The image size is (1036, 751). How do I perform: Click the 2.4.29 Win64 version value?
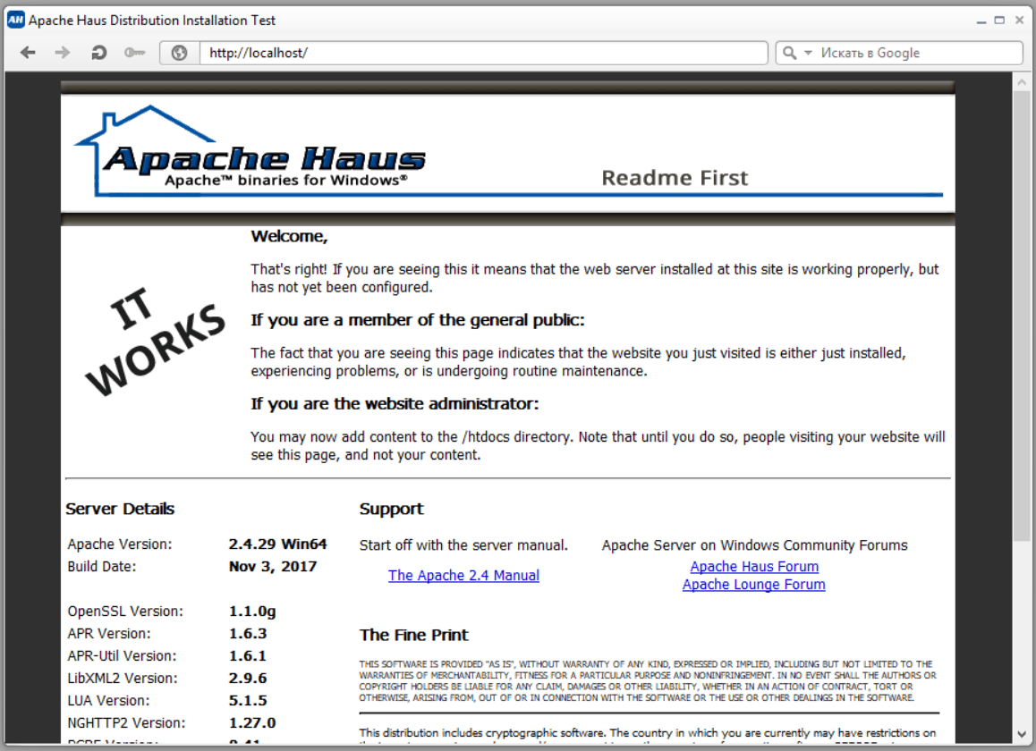coord(277,544)
